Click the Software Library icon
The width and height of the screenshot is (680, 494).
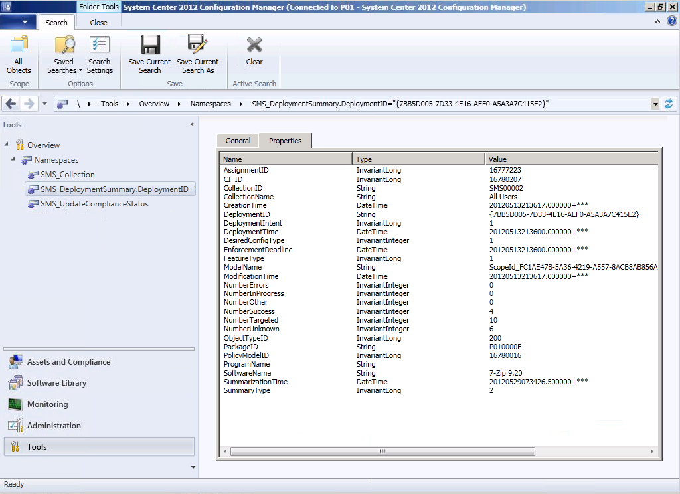tap(15, 383)
